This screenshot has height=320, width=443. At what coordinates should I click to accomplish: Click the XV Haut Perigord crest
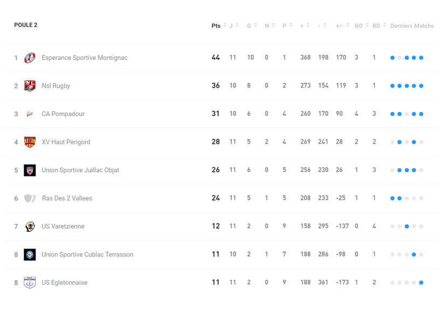click(30, 142)
